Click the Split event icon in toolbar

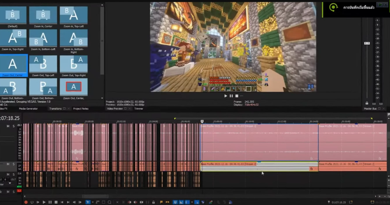[x=141, y=202]
